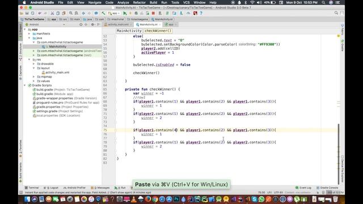Select activity_main.xml in the project tree
The height and width of the screenshot is (204, 363).
click(x=57, y=73)
